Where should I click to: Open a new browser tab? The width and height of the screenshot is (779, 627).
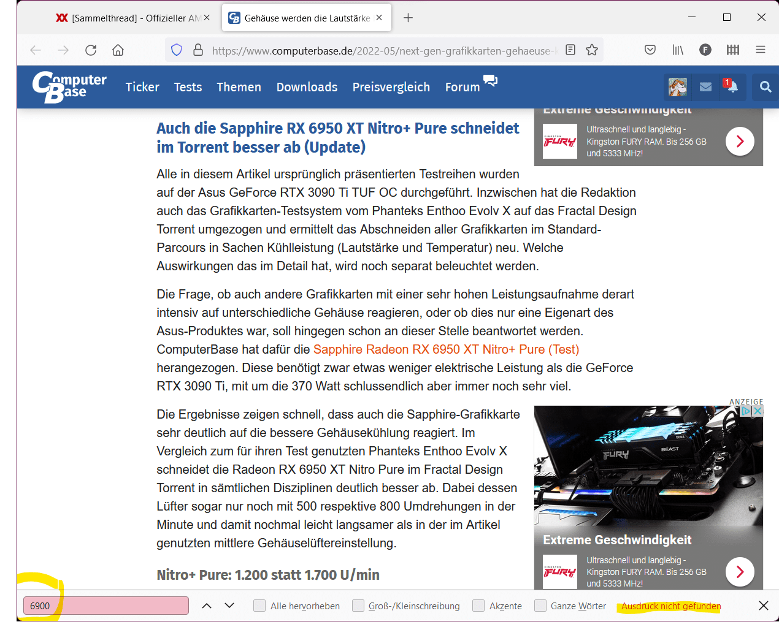[x=408, y=18]
